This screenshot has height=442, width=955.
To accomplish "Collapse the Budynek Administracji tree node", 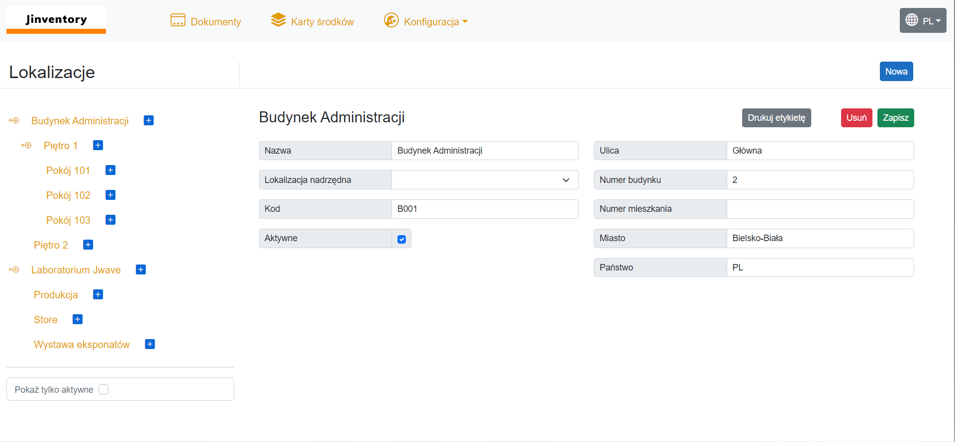I will pyautogui.click(x=14, y=120).
